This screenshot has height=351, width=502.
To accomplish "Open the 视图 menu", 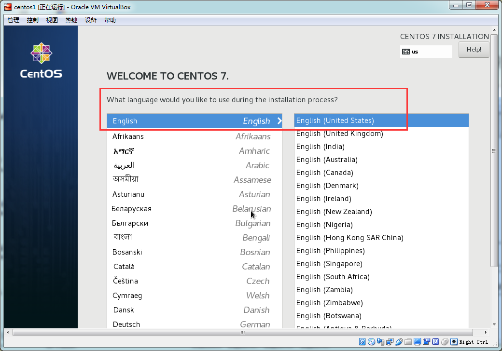I will click(52, 20).
